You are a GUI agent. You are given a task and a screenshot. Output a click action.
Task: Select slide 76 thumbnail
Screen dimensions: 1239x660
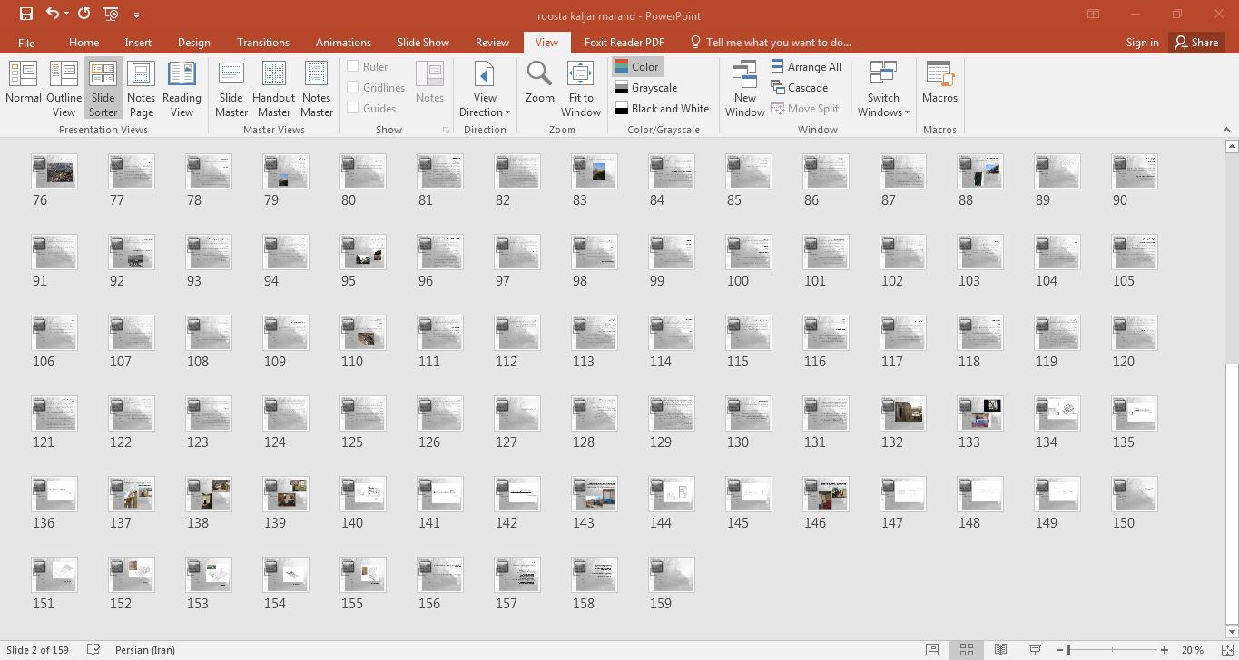point(54,170)
